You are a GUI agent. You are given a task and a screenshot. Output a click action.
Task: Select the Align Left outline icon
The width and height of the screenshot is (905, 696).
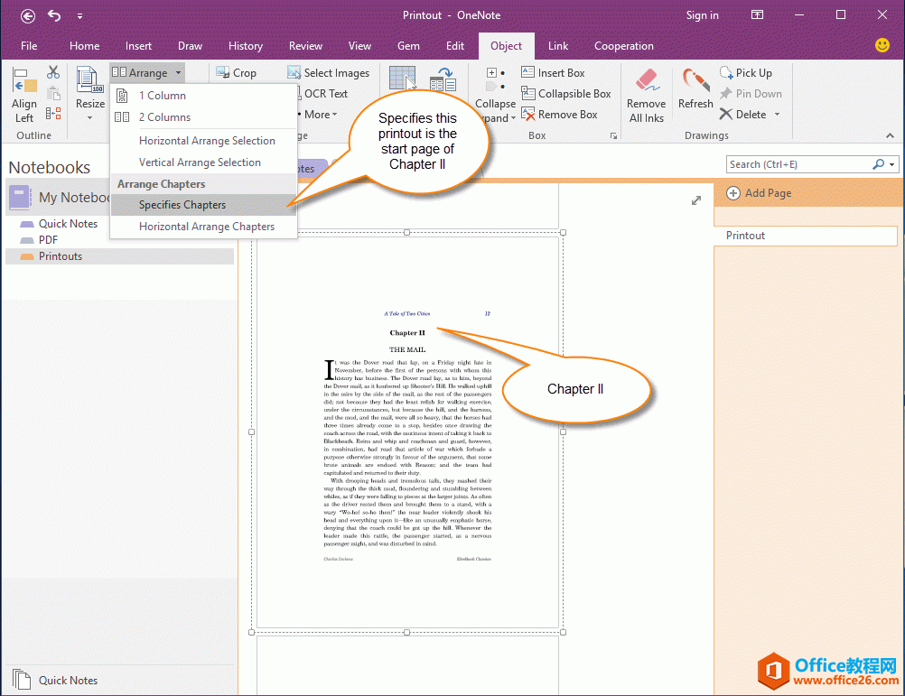coord(23,79)
